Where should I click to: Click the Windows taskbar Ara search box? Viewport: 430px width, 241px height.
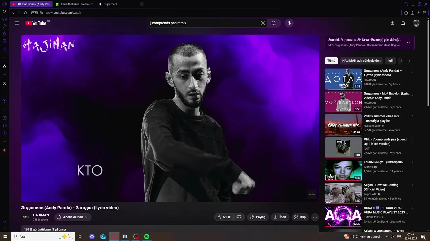click(x=43, y=236)
